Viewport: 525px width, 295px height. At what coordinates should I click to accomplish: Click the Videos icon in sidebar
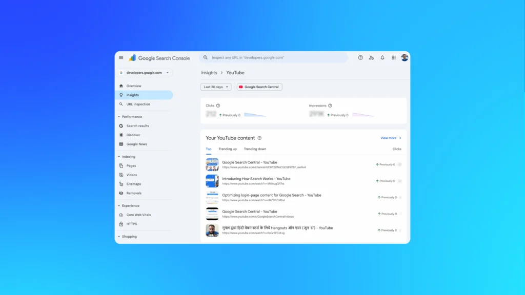click(x=121, y=175)
